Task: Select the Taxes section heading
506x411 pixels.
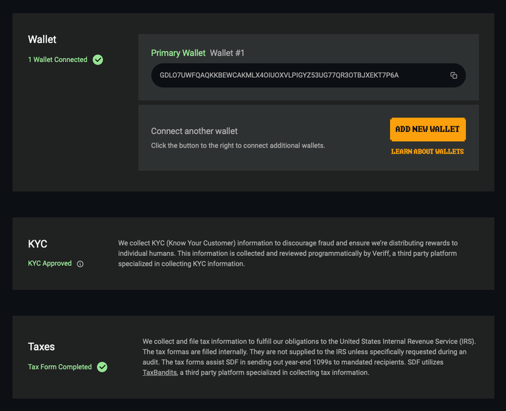Action: pos(42,347)
